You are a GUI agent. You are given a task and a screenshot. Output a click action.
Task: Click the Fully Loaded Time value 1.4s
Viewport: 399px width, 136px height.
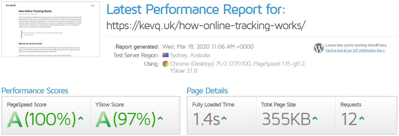pyautogui.click(x=206, y=119)
